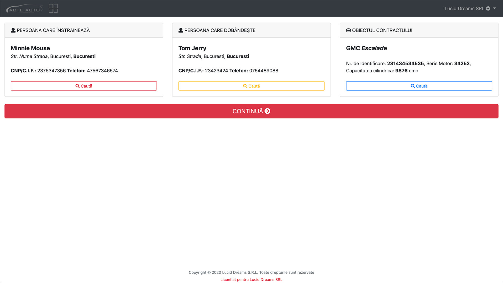Click the Serie Motor value 34252

pyautogui.click(x=462, y=63)
